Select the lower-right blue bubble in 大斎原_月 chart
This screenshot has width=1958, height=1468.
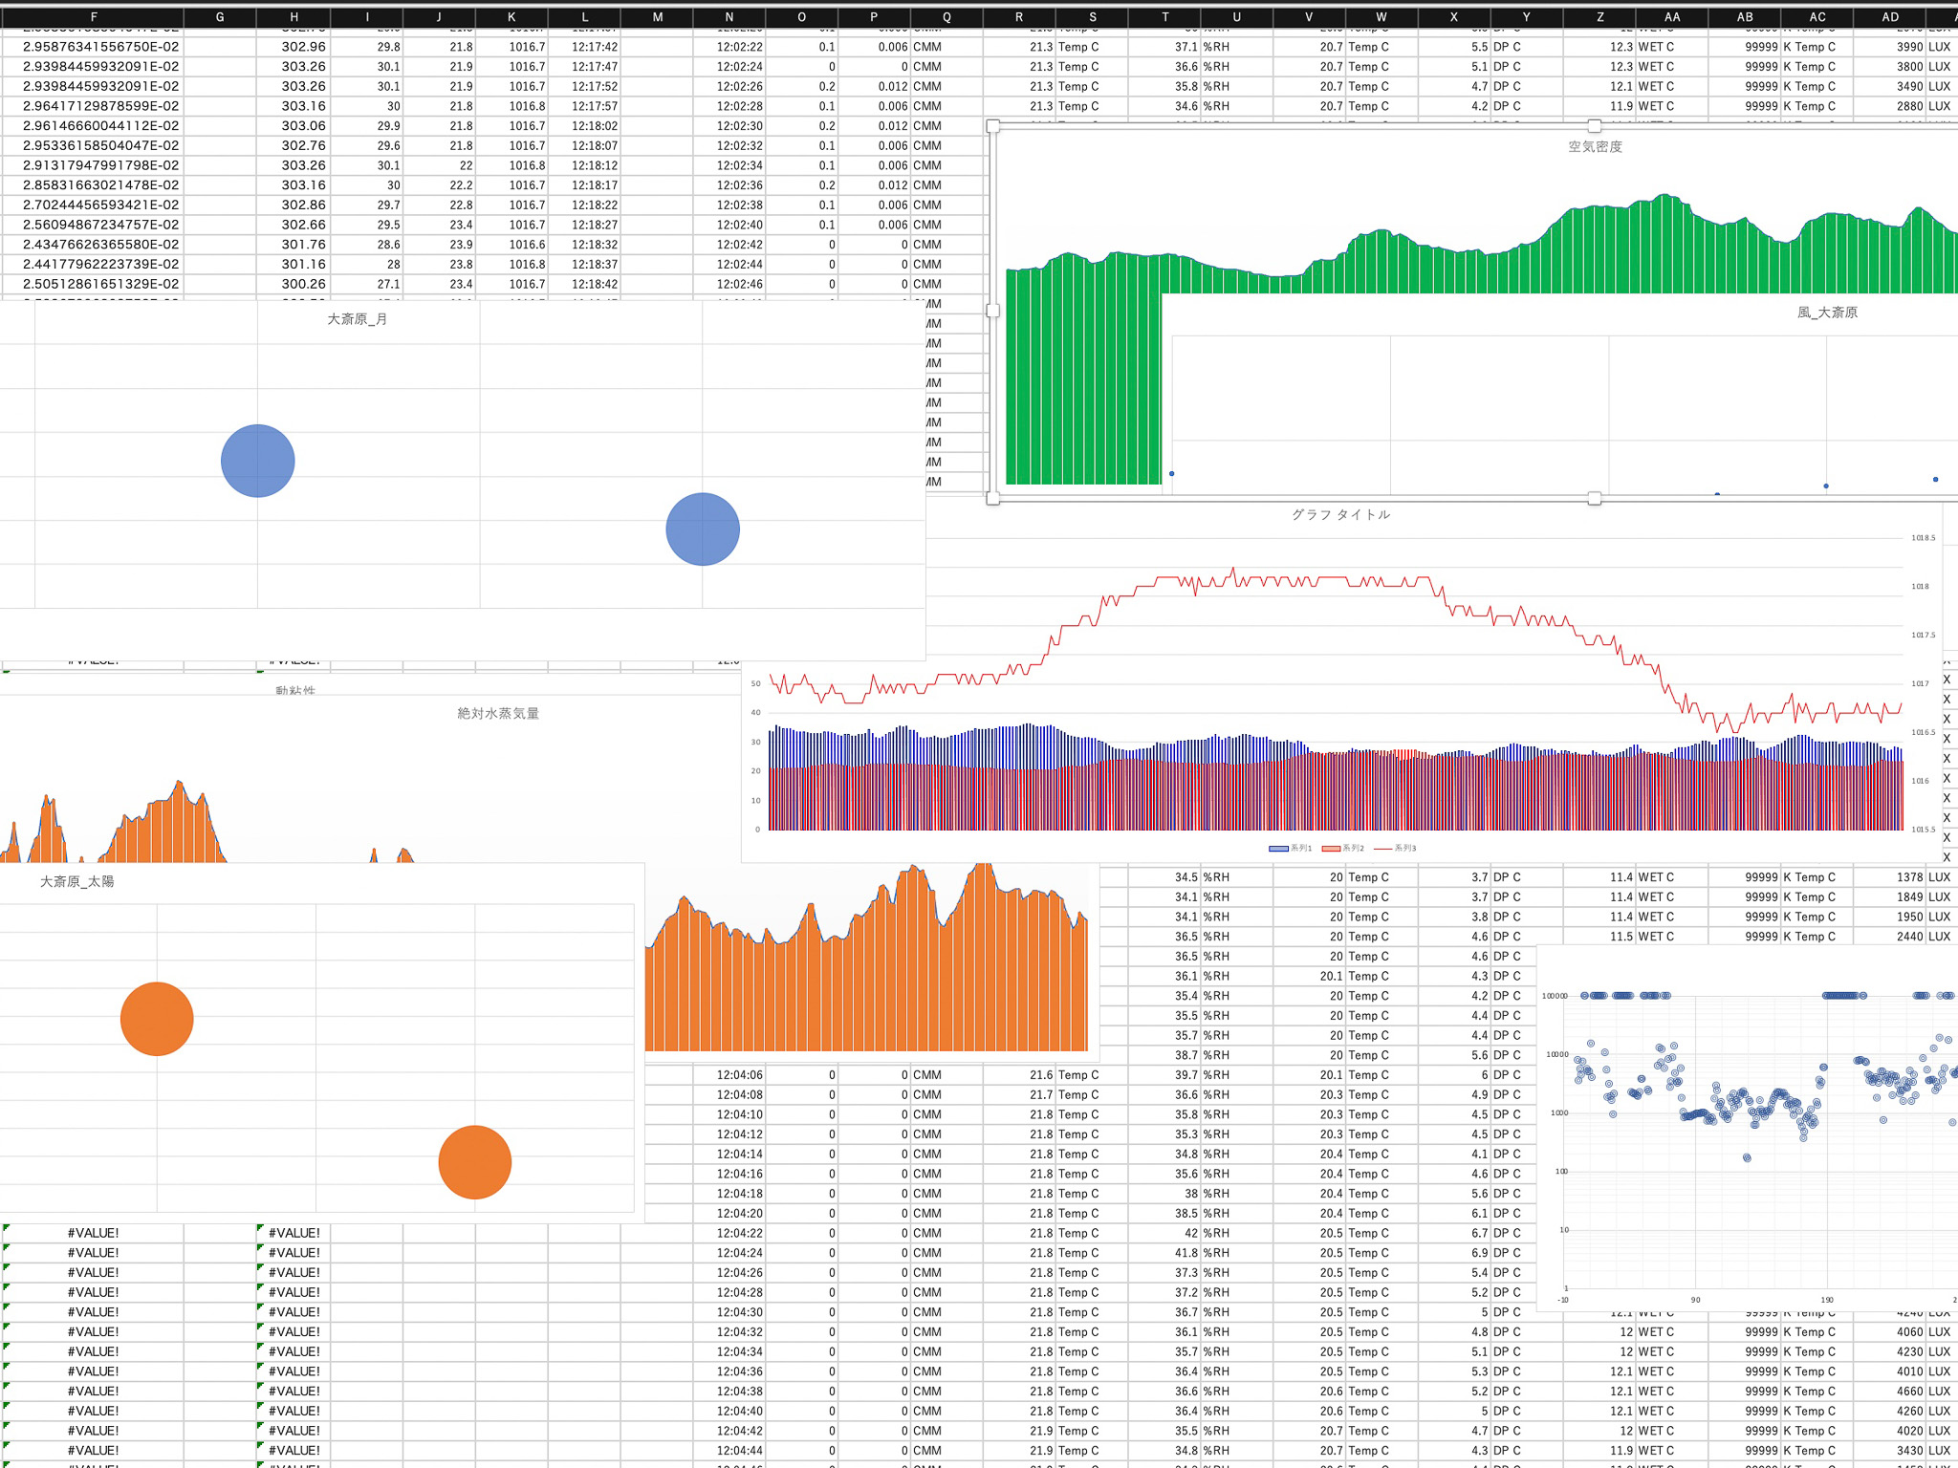pyautogui.click(x=703, y=529)
